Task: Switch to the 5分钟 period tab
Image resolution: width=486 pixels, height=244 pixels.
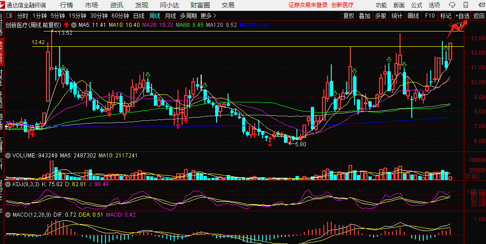Action: tap(58, 16)
